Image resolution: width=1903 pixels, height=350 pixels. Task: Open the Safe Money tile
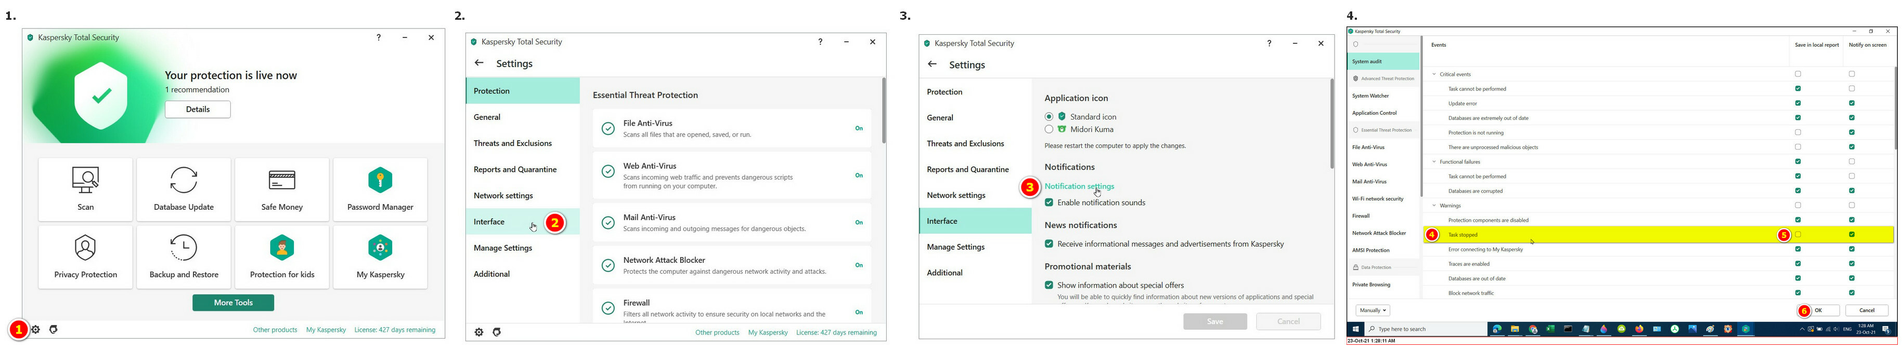click(282, 190)
